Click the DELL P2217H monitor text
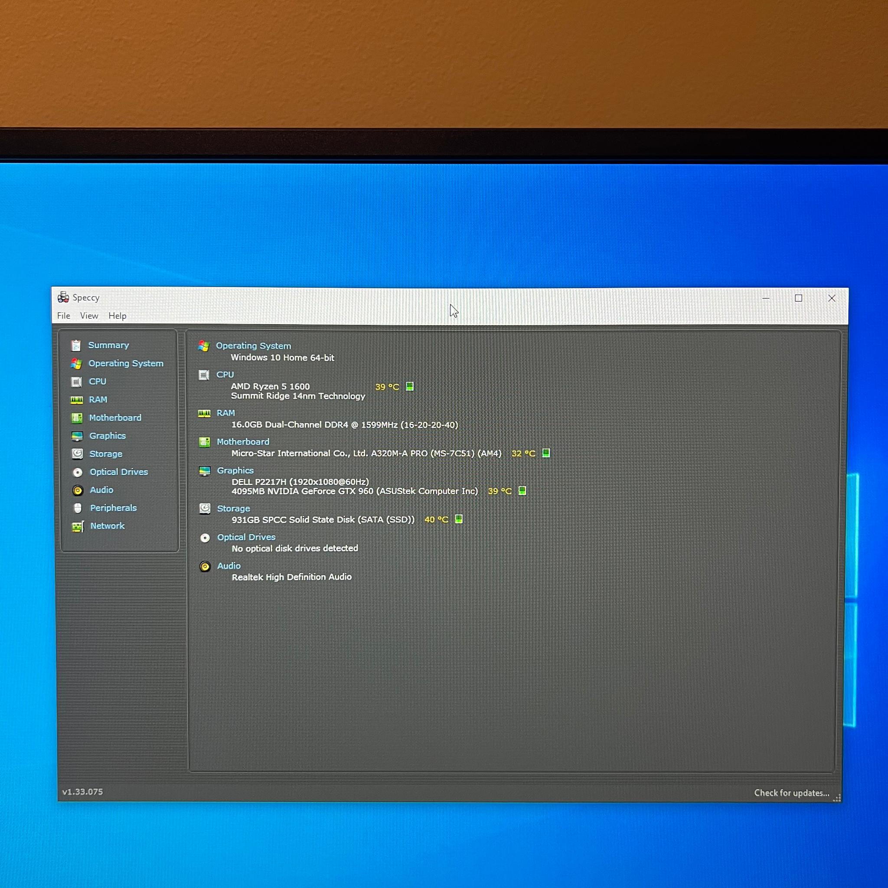This screenshot has width=888, height=888. click(300, 482)
